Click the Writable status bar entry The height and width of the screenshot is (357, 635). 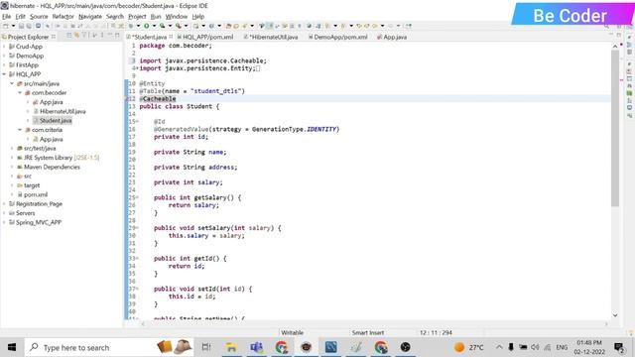pos(292,333)
